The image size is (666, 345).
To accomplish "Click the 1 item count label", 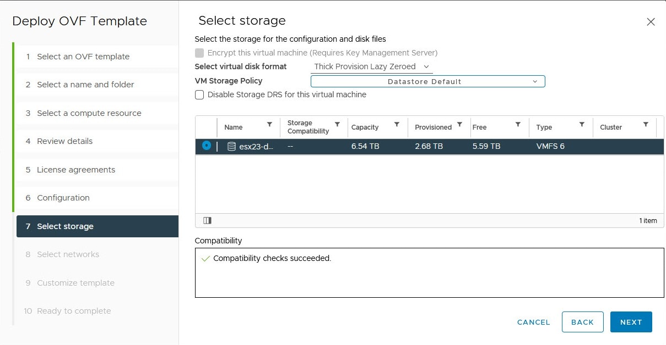I will [x=648, y=220].
